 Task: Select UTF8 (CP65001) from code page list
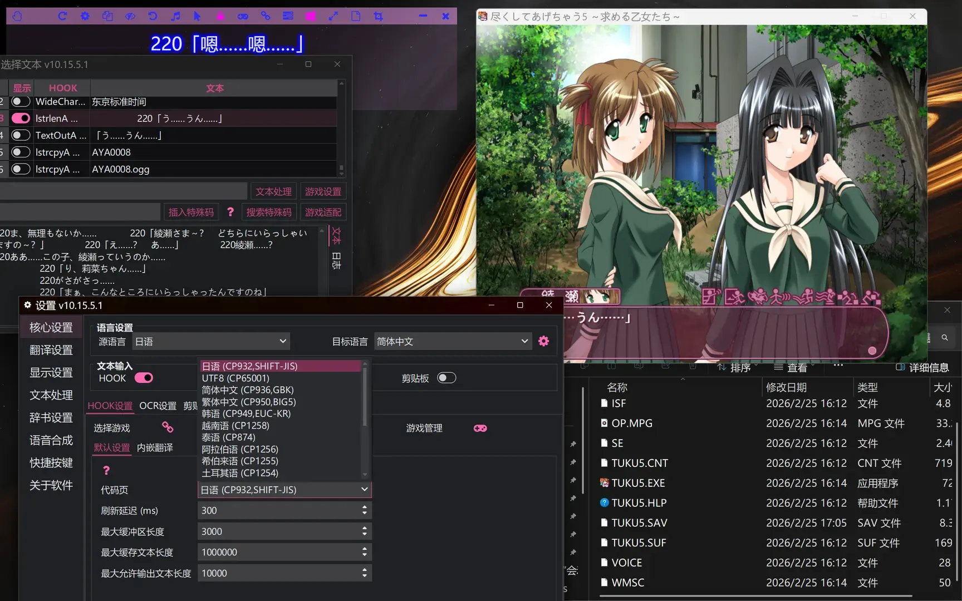[x=280, y=378]
